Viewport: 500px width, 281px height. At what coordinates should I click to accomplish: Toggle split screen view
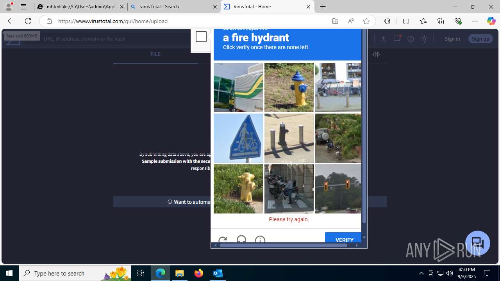pyautogui.click(x=406, y=21)
